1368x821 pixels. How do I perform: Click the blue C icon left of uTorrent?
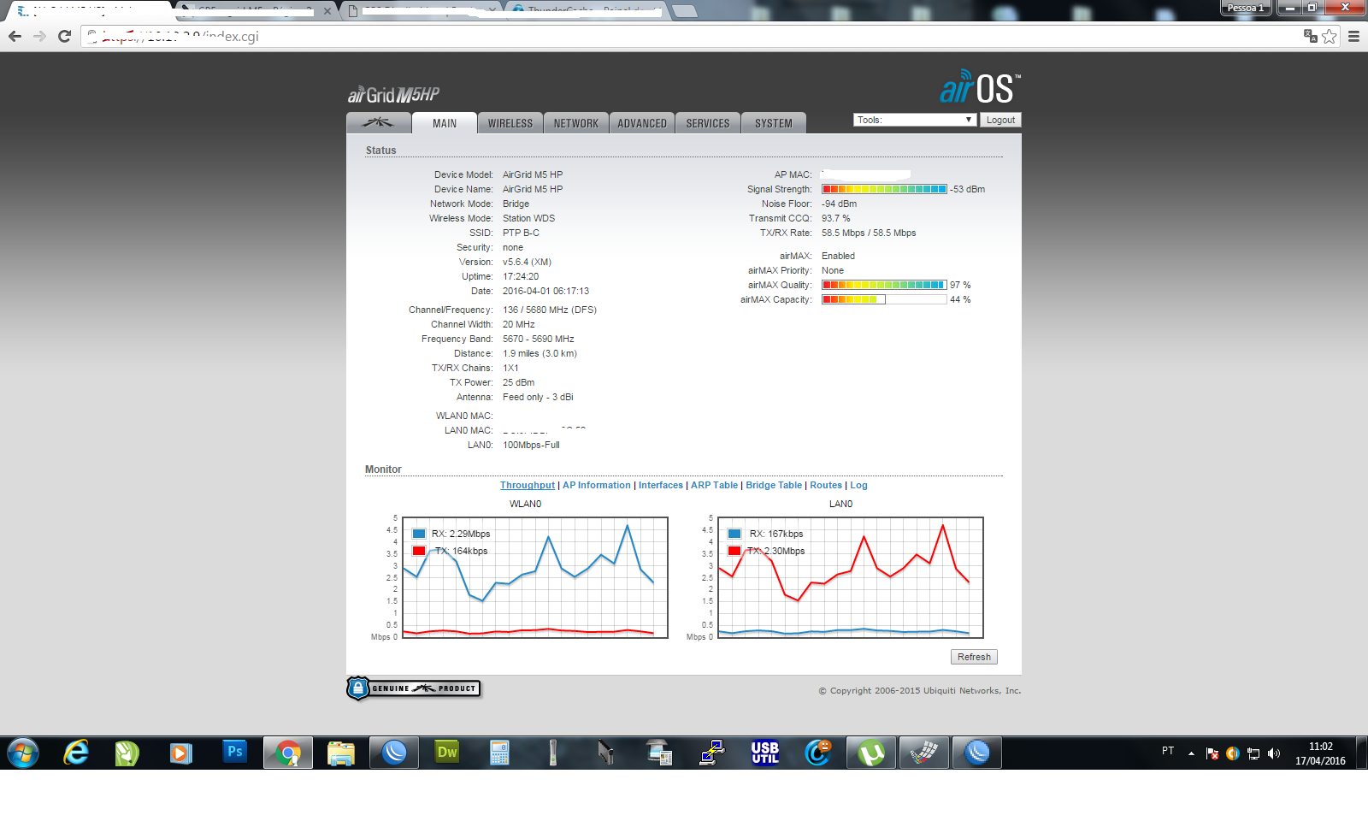[x=818, y=753]
